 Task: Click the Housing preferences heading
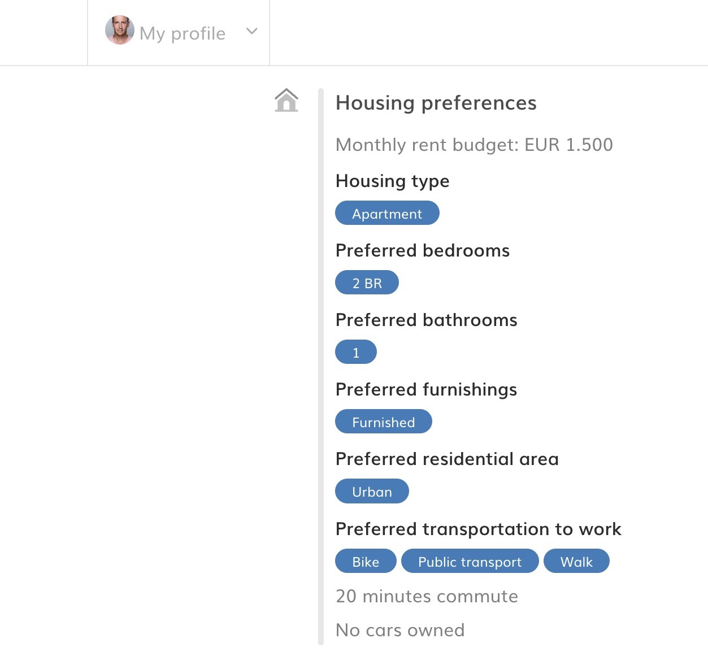(436, 103)
